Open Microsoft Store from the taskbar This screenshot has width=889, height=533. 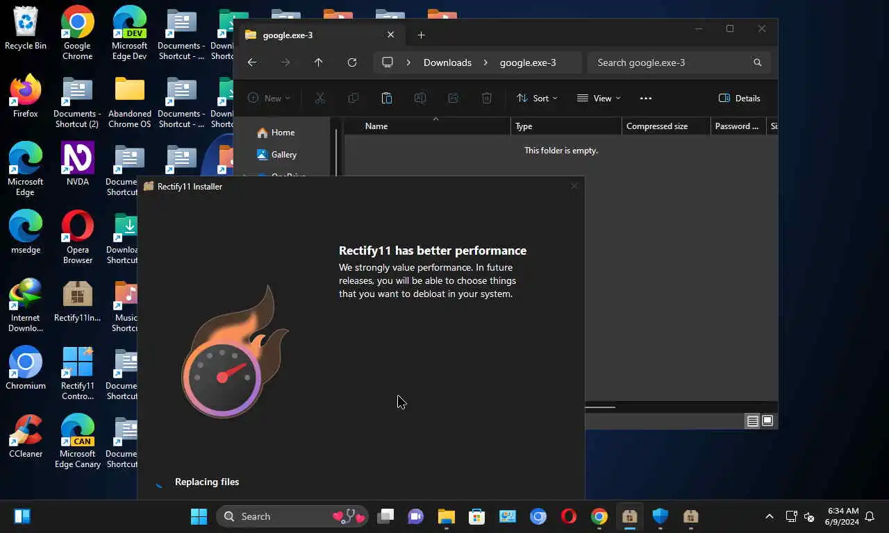coord(476,516)
